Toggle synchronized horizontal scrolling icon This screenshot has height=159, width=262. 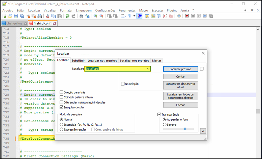(115, 16)
